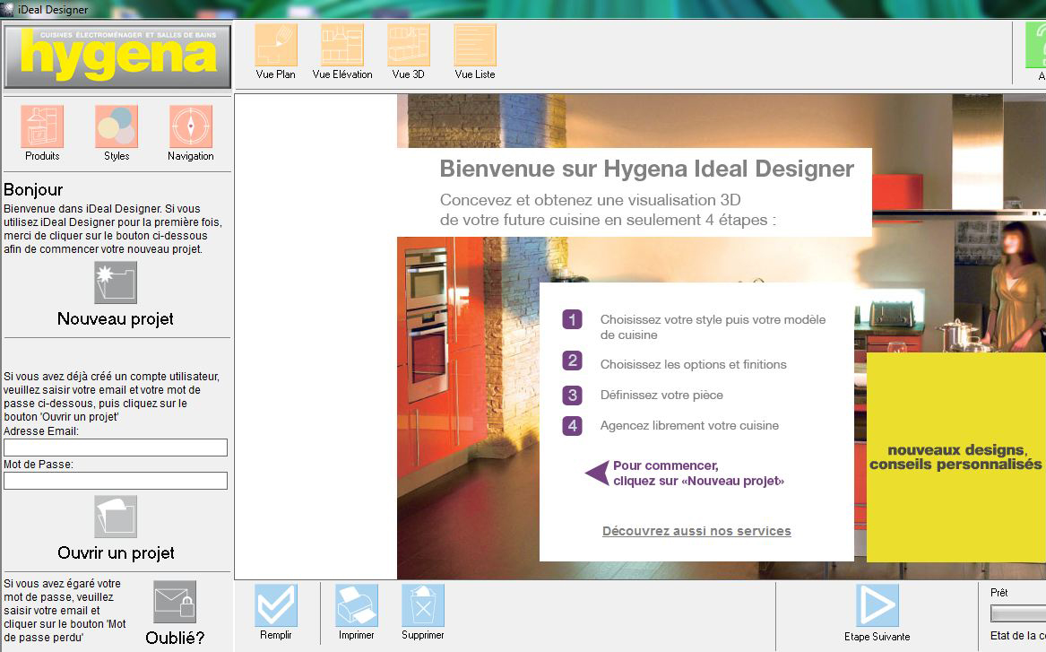Click the Prêt status progress bar
This screenshot has height=652, width=1046.
click(x=1018, y=613)
